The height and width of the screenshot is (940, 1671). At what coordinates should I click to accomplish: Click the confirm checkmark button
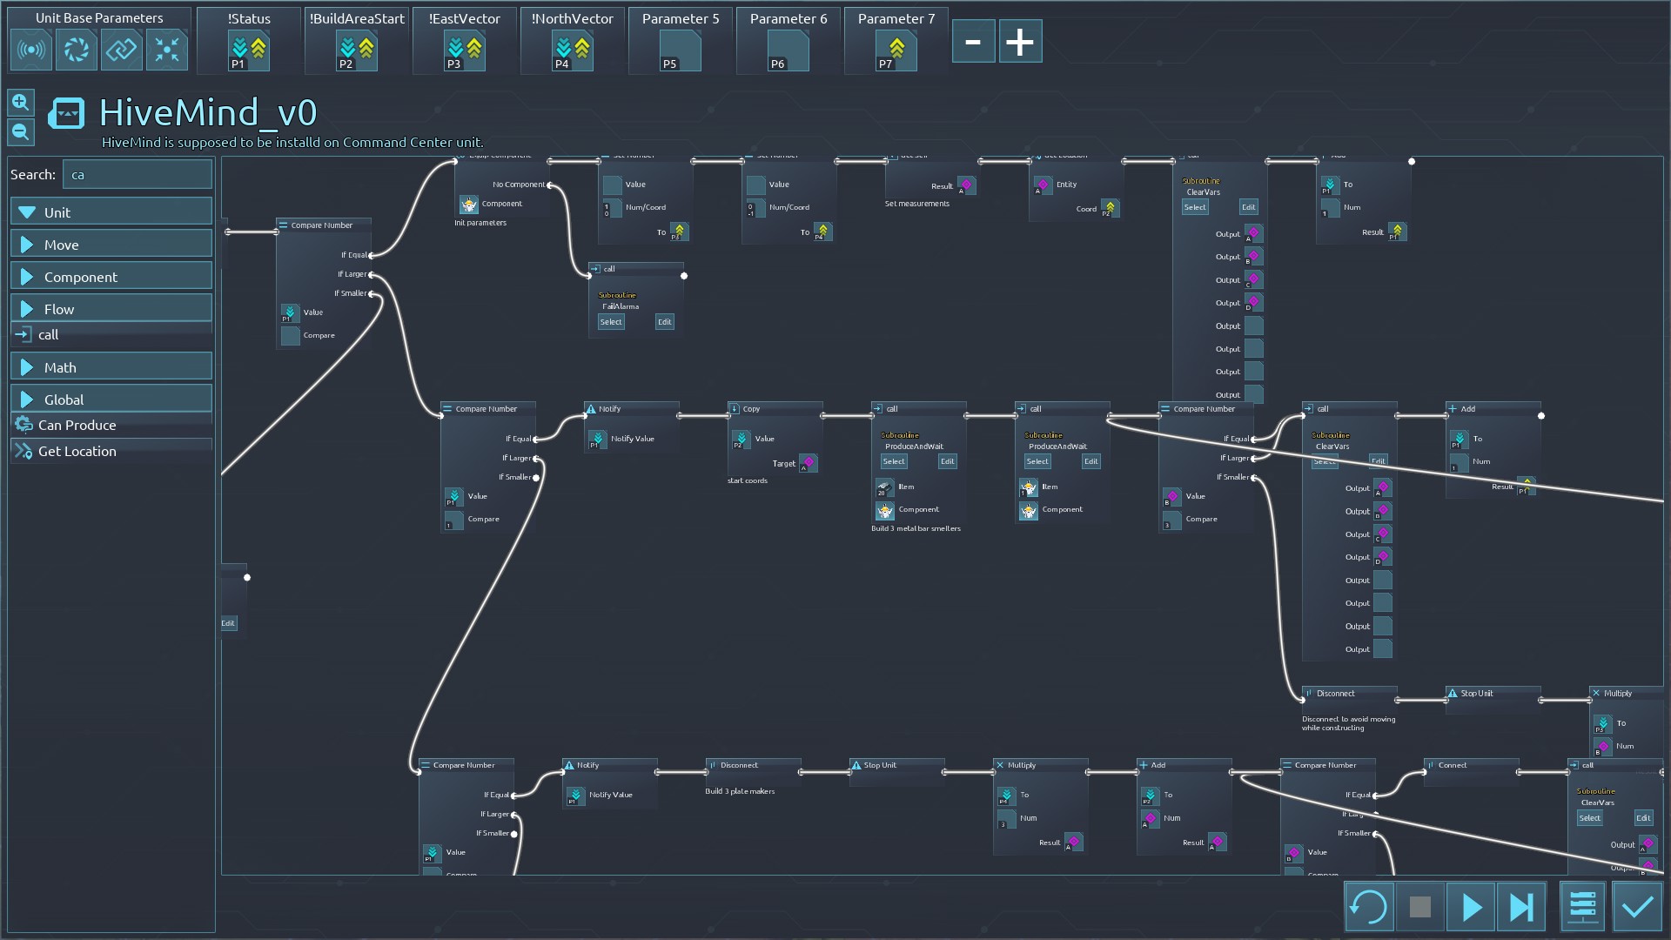pyautogui.click(x=1637, y=908)
